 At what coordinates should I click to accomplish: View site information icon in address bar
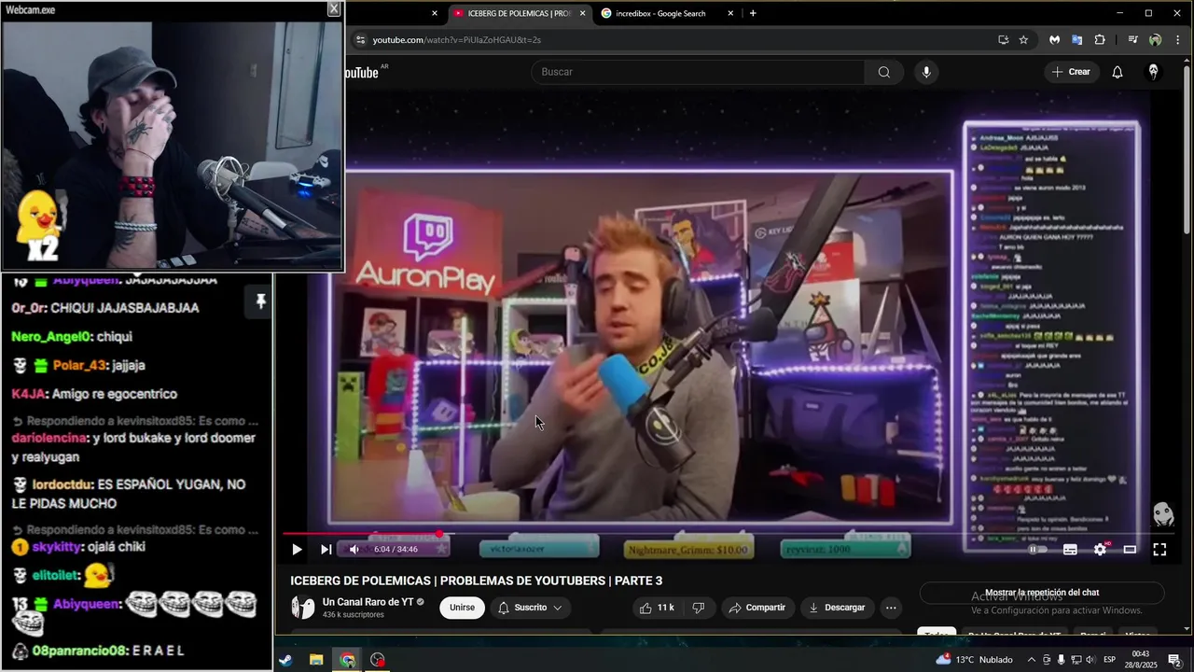360,40
